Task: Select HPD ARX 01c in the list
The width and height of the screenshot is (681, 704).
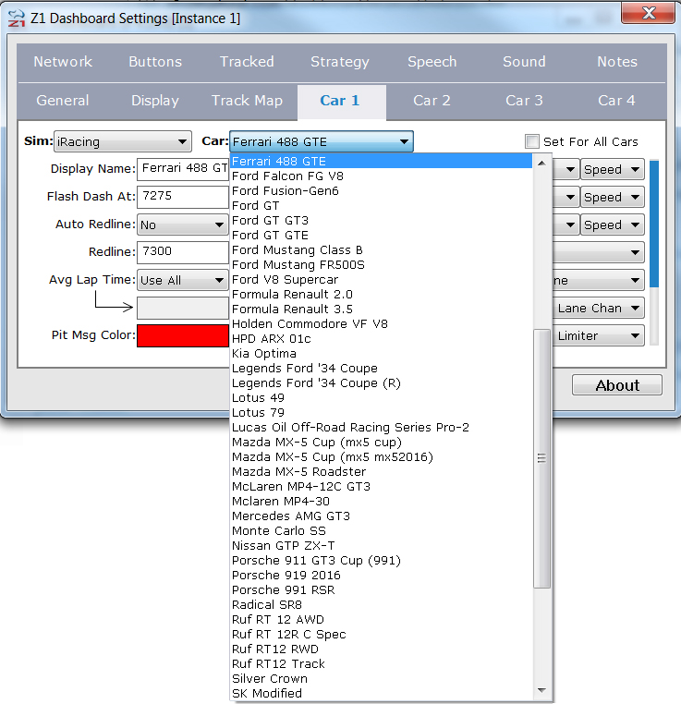Action: point(381,339)
